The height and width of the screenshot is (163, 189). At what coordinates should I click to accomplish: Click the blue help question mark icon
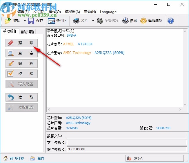tap(170, 21)
